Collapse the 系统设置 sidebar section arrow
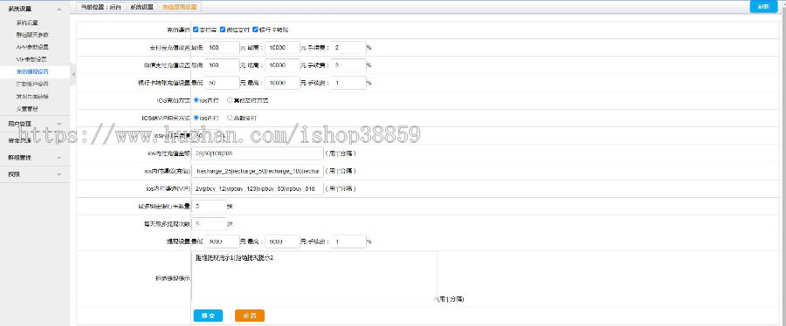 point(59,10)
